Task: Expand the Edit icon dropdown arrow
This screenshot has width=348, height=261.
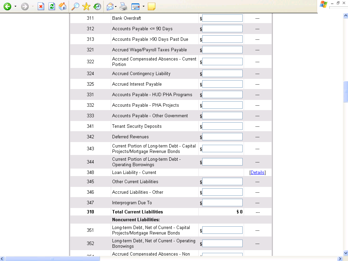Action: point(143,6)
